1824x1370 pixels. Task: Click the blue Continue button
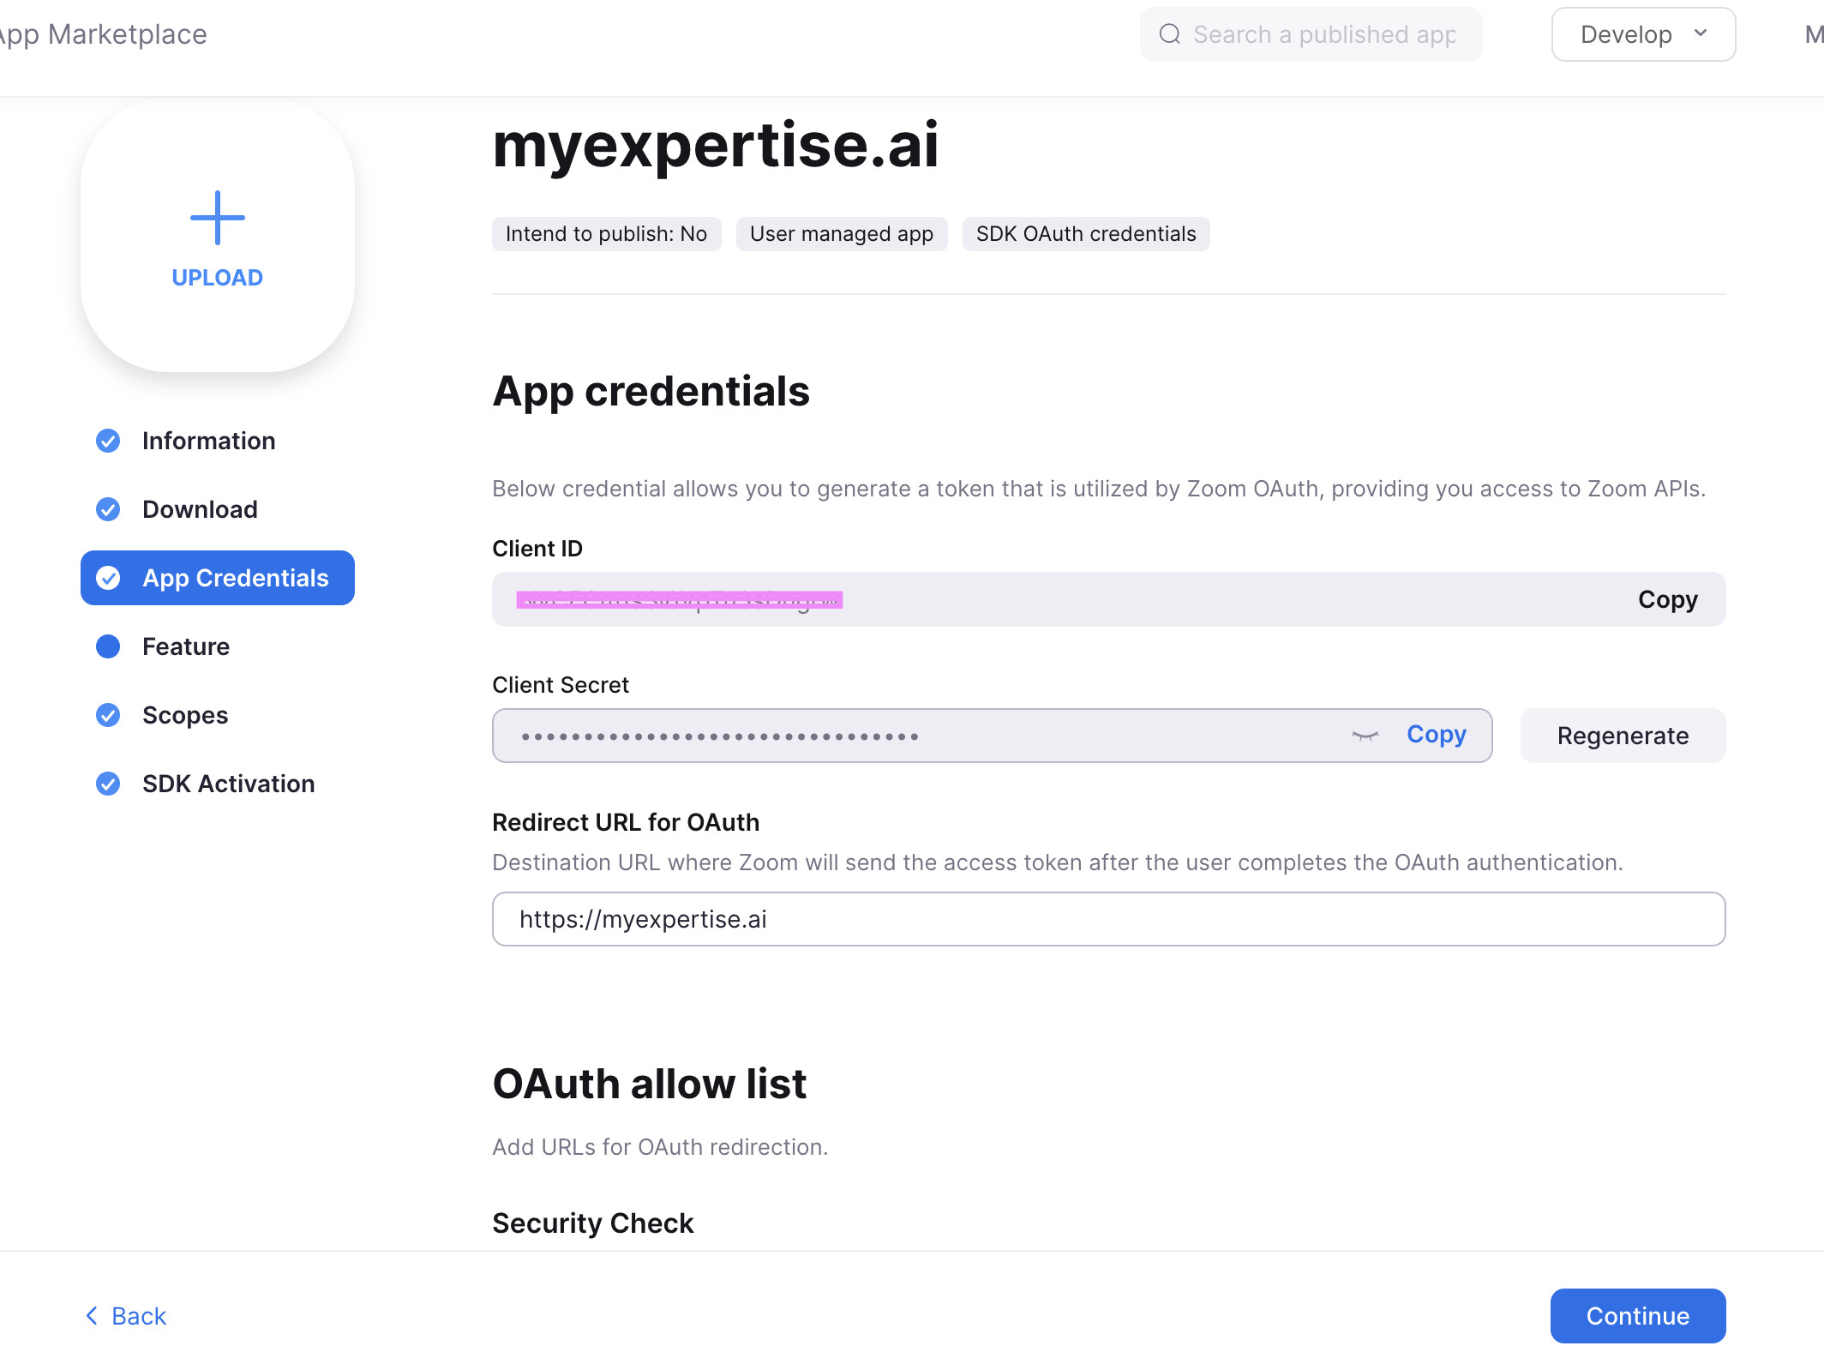pos(1638,1316)
